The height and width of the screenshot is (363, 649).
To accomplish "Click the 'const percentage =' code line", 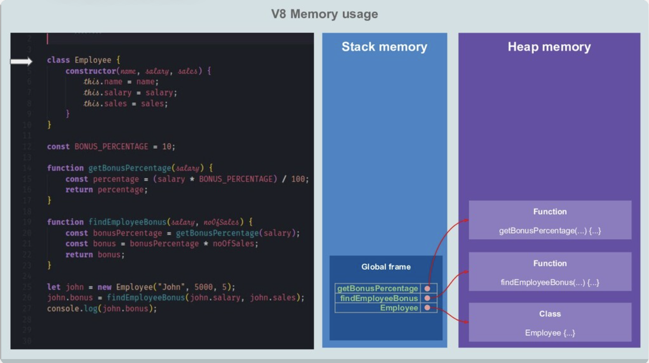I will 188,179.
